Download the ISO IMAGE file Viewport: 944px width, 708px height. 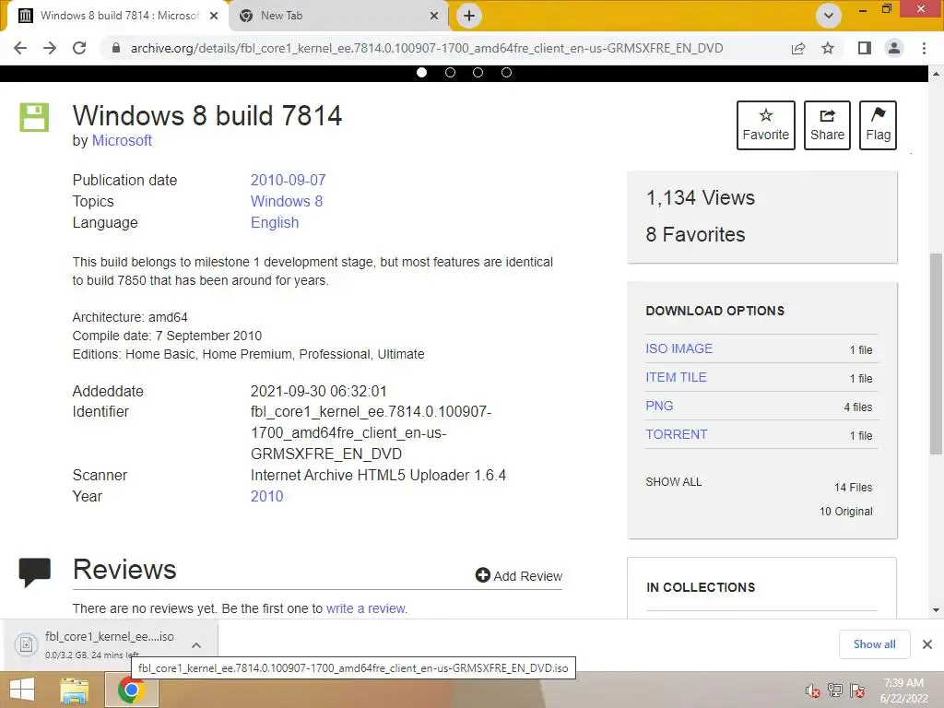click(x=679, y=348)
